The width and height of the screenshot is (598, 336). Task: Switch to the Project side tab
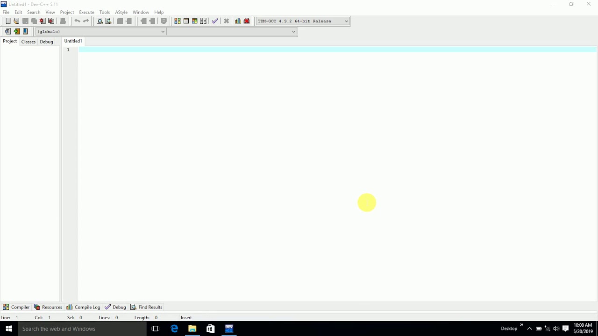tap(10, 42)
